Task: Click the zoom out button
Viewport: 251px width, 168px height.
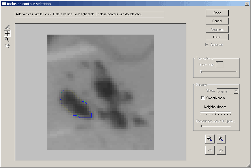Action: (x=210, y=139)
